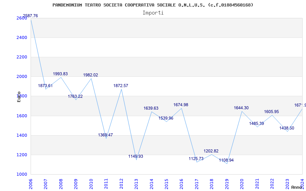
Task: Click the 1674.98 data label
Action: click(x=181, y=105)
